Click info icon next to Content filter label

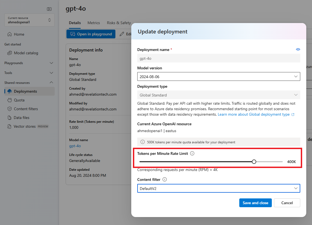[x=165, y=180]
